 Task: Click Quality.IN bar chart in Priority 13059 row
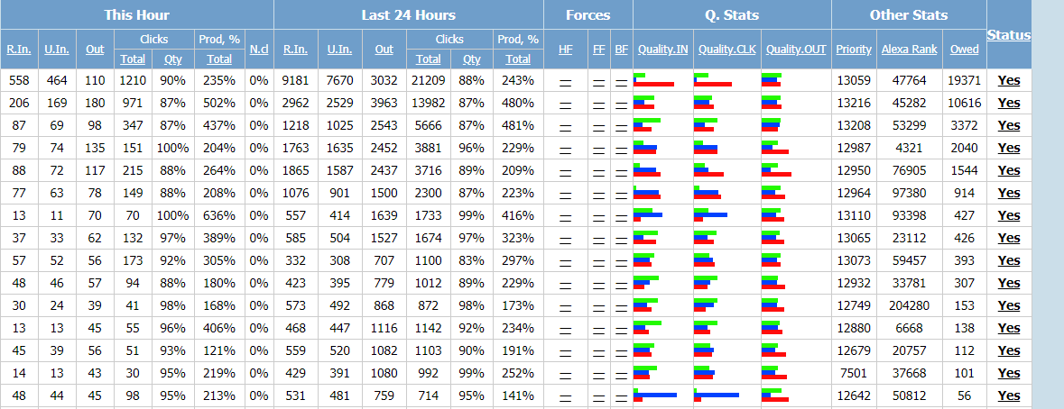point(654,80)
